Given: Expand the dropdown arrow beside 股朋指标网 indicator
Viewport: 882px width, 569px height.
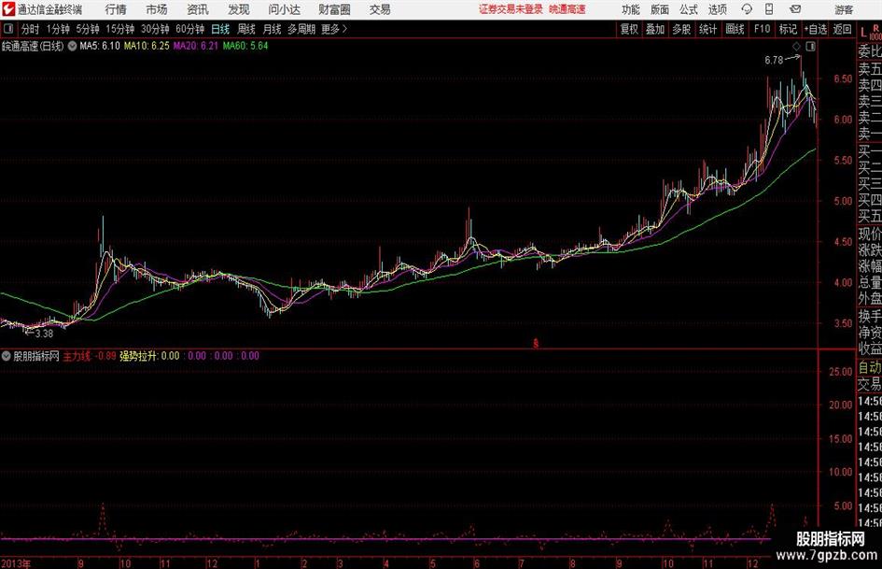Looking at the screenshot, I should point(7,356).
